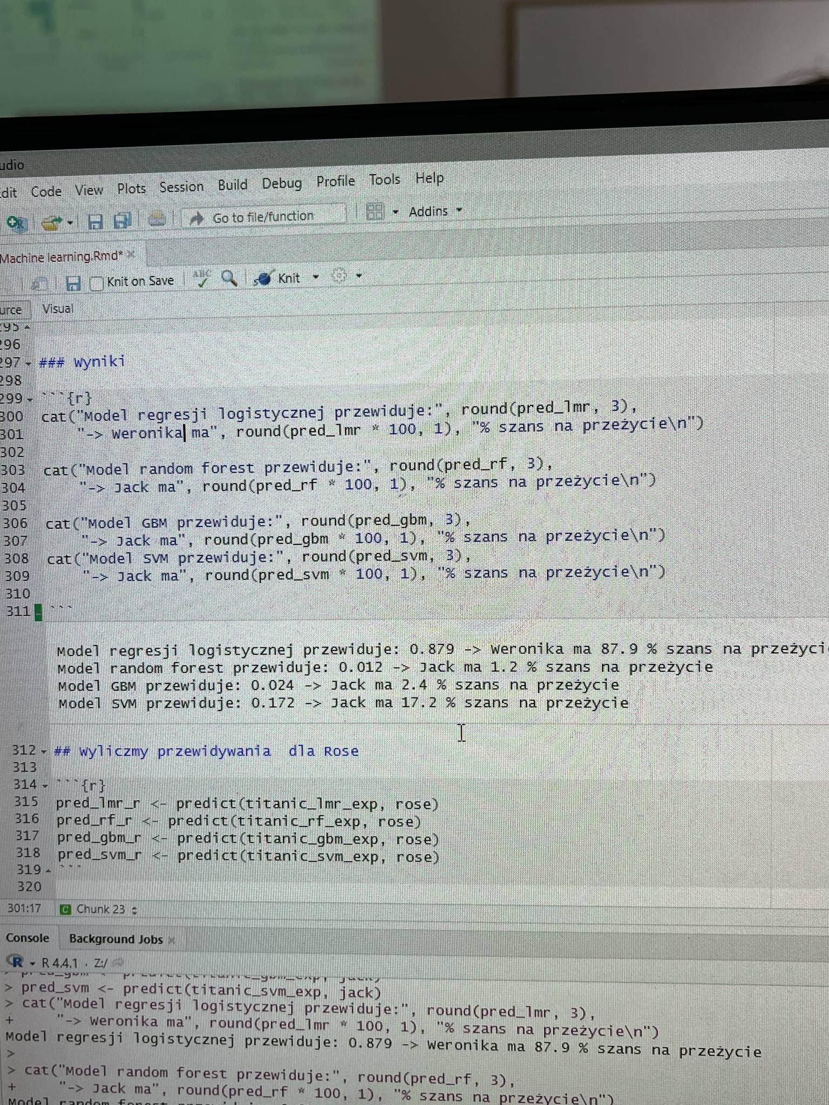Click the Knit button
Screen dimensions: 829x1105
pos(289,278)
